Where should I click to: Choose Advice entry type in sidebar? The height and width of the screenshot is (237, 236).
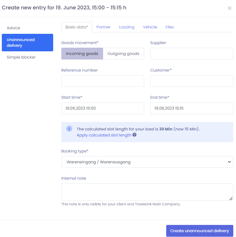tap(14, 28)
